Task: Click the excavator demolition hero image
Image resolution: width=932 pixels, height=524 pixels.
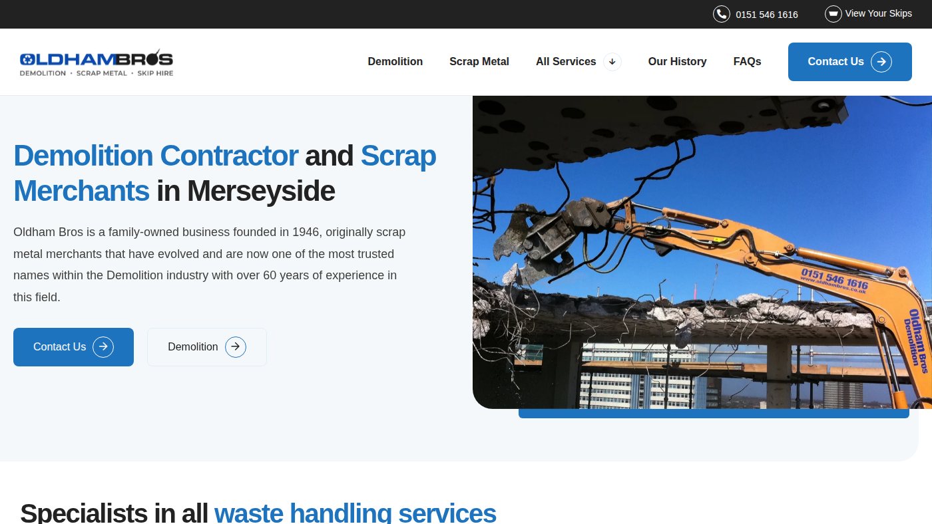Action: [702, 252]
